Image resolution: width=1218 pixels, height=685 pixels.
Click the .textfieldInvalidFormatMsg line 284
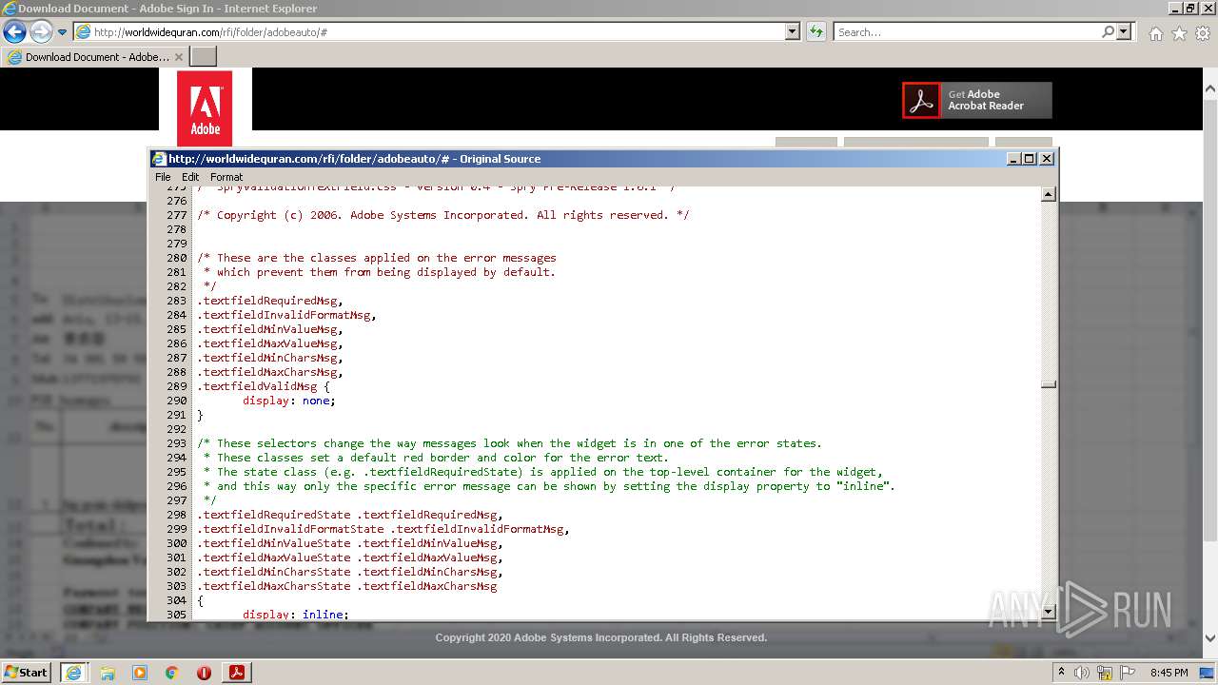(286, 315)
